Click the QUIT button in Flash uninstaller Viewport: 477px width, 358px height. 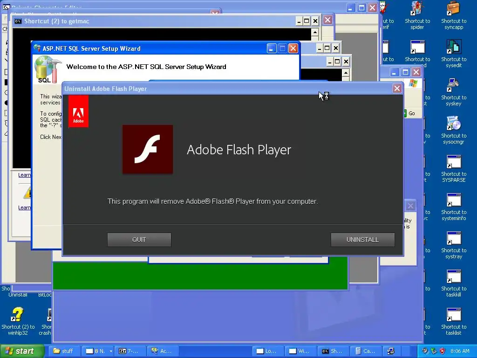pyautogui.click(x=139, y=240)
